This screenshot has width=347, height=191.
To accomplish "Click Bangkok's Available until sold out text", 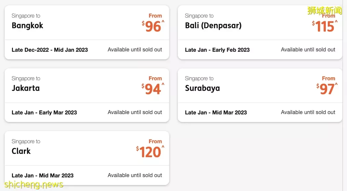I will pyautogui.click(x=135, y=50).
